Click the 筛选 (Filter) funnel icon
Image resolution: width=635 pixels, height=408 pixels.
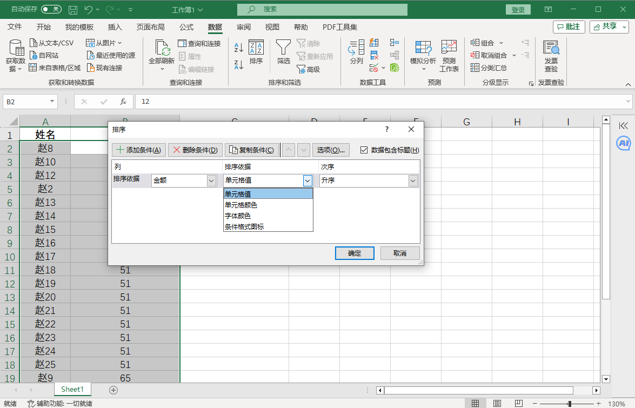283,49
